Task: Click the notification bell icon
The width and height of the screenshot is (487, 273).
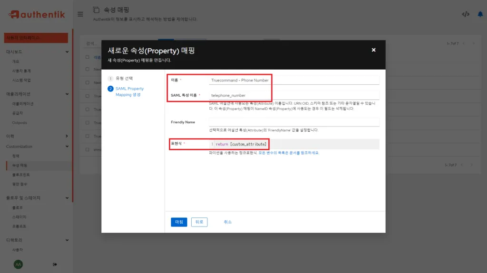Action: pyautogui.click(x=480, y=14)
